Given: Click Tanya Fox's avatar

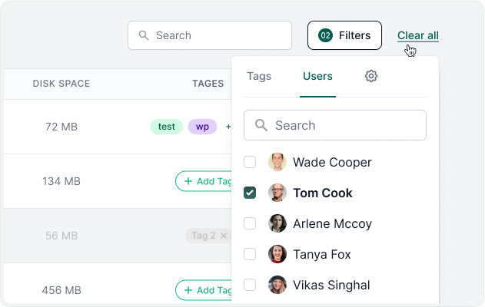Looking at the screenshot, I should pos(277,254).
